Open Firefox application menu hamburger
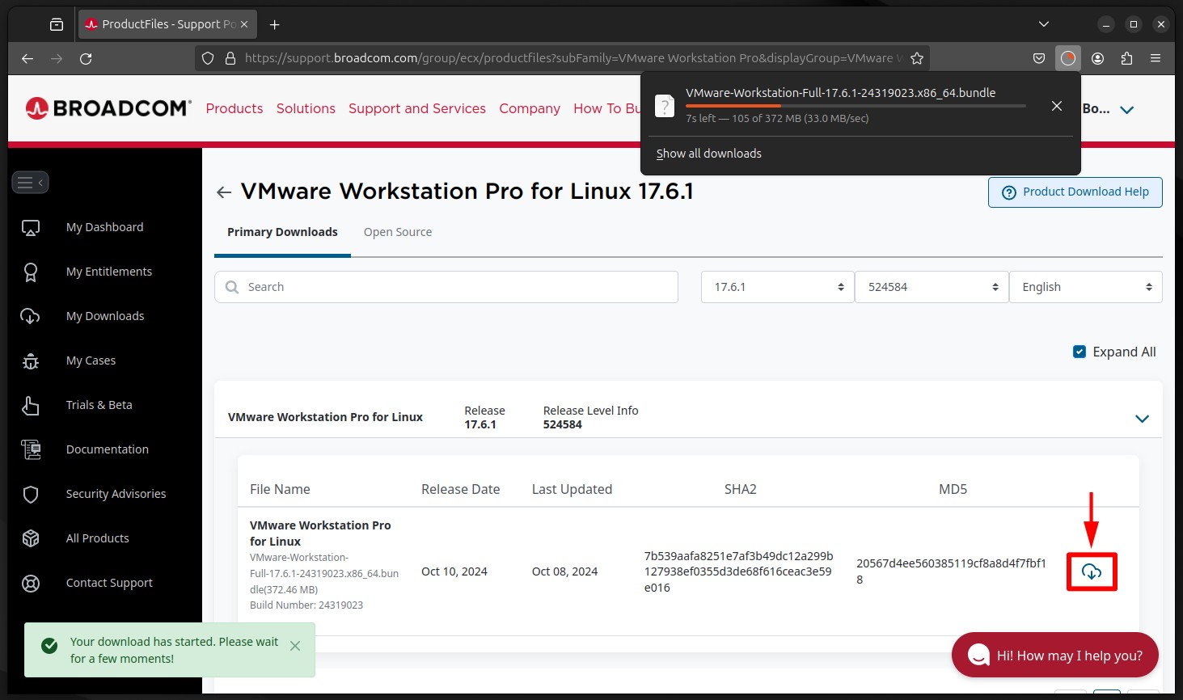This screenshot has height=700, width=1183. click(x=1156, y=58)
